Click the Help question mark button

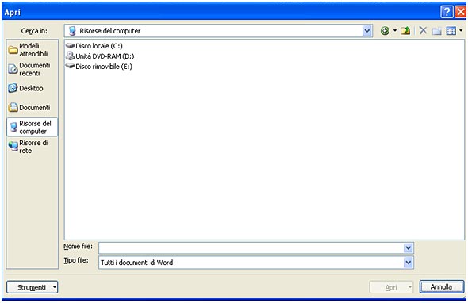point(447,12)
